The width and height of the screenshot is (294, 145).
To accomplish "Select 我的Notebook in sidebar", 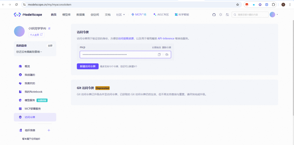I will click(x=35, y=92).
